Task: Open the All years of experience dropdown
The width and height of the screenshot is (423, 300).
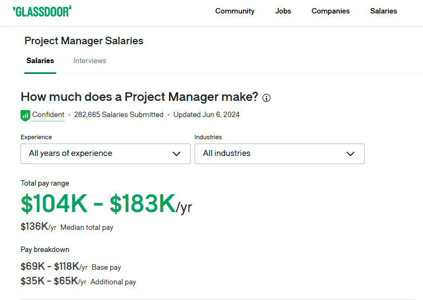Action: (105, 154)
